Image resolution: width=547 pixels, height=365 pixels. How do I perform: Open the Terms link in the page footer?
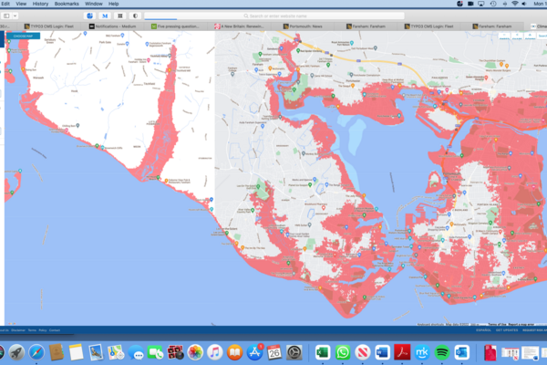[x=32, y=330]
